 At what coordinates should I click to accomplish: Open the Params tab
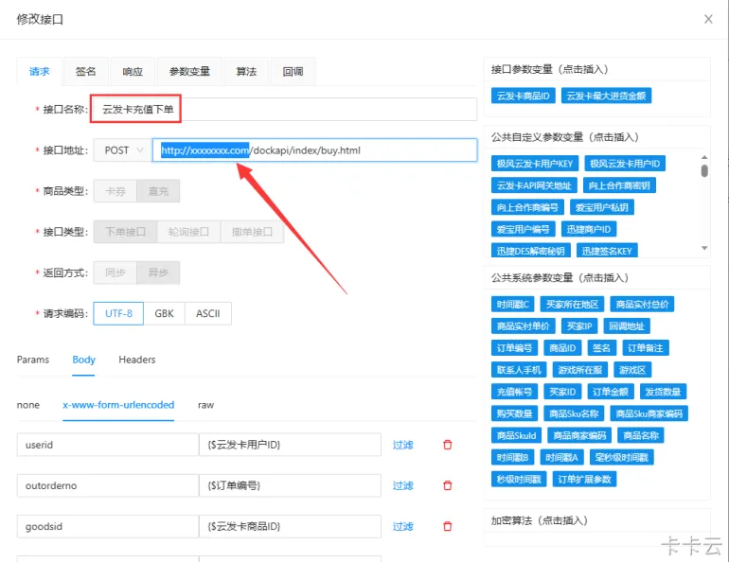click(x=33, y=360)
